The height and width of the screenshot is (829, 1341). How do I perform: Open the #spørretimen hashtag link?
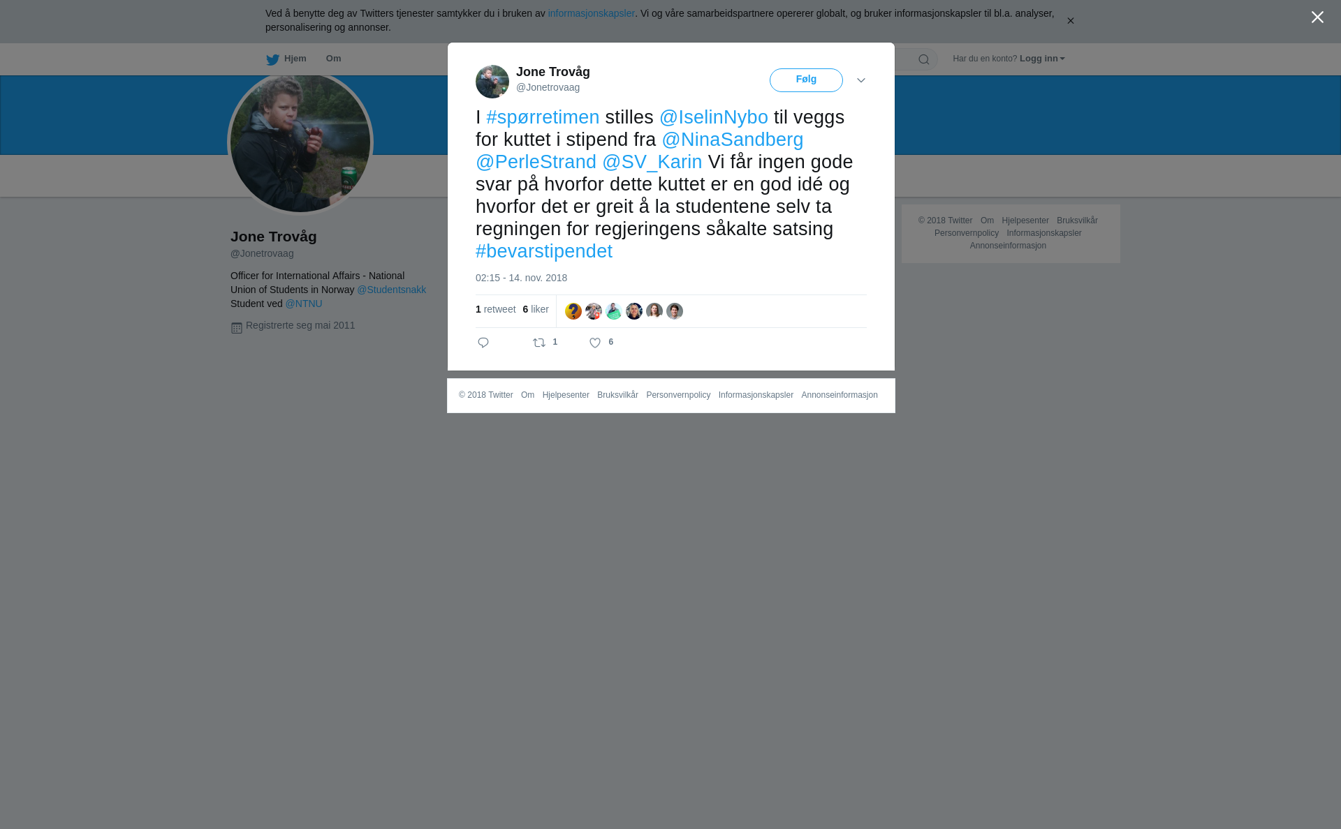pos(543,117)
